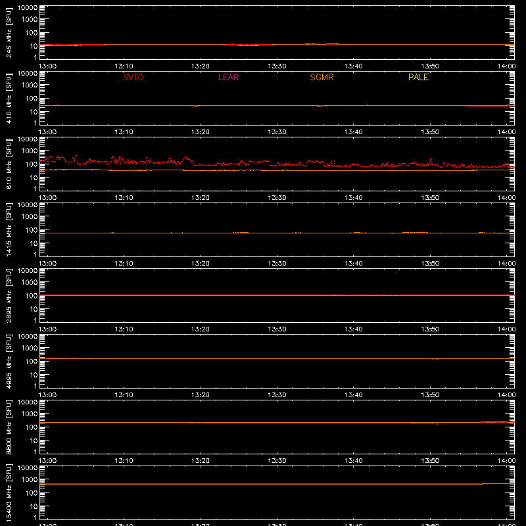Click the 1000 tick on 610 MHz axis
The width and height of the screenshot is (526, 526).
[30, 151]
